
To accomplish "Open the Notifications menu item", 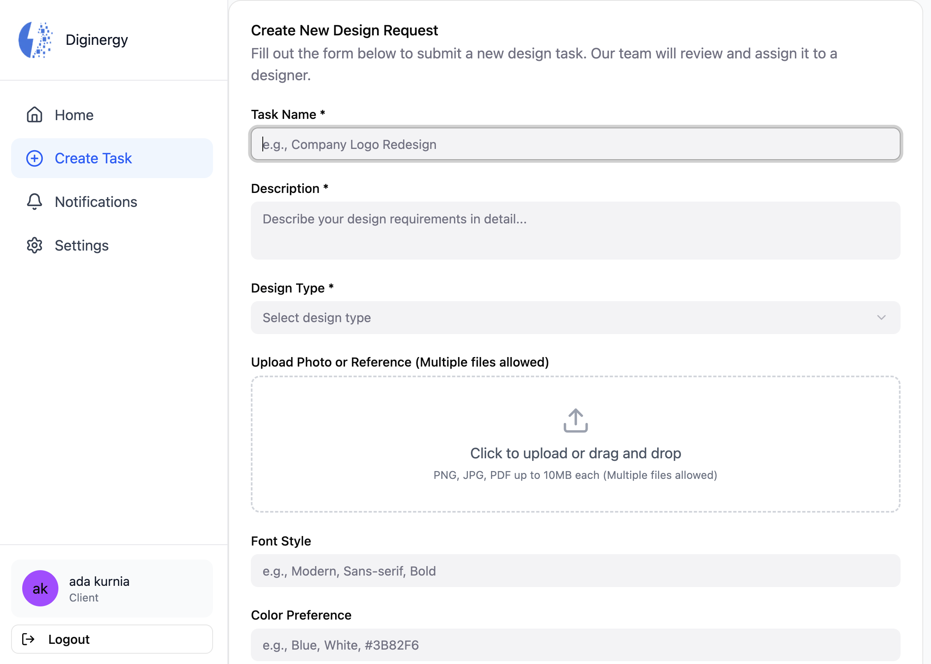I will (96, 202).
